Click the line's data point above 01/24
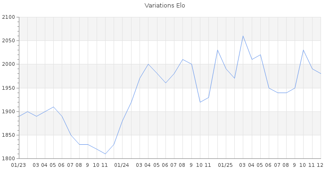330x188 pixels. (x=122, y=121)
